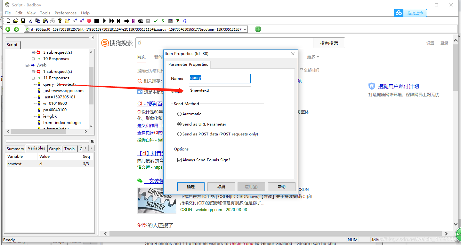Open the Help menu
The width and height of the screenshot is (461, 245).
[85, 13]
